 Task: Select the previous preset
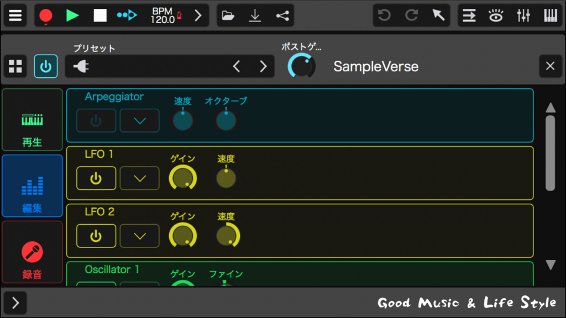tap(237, 66)
